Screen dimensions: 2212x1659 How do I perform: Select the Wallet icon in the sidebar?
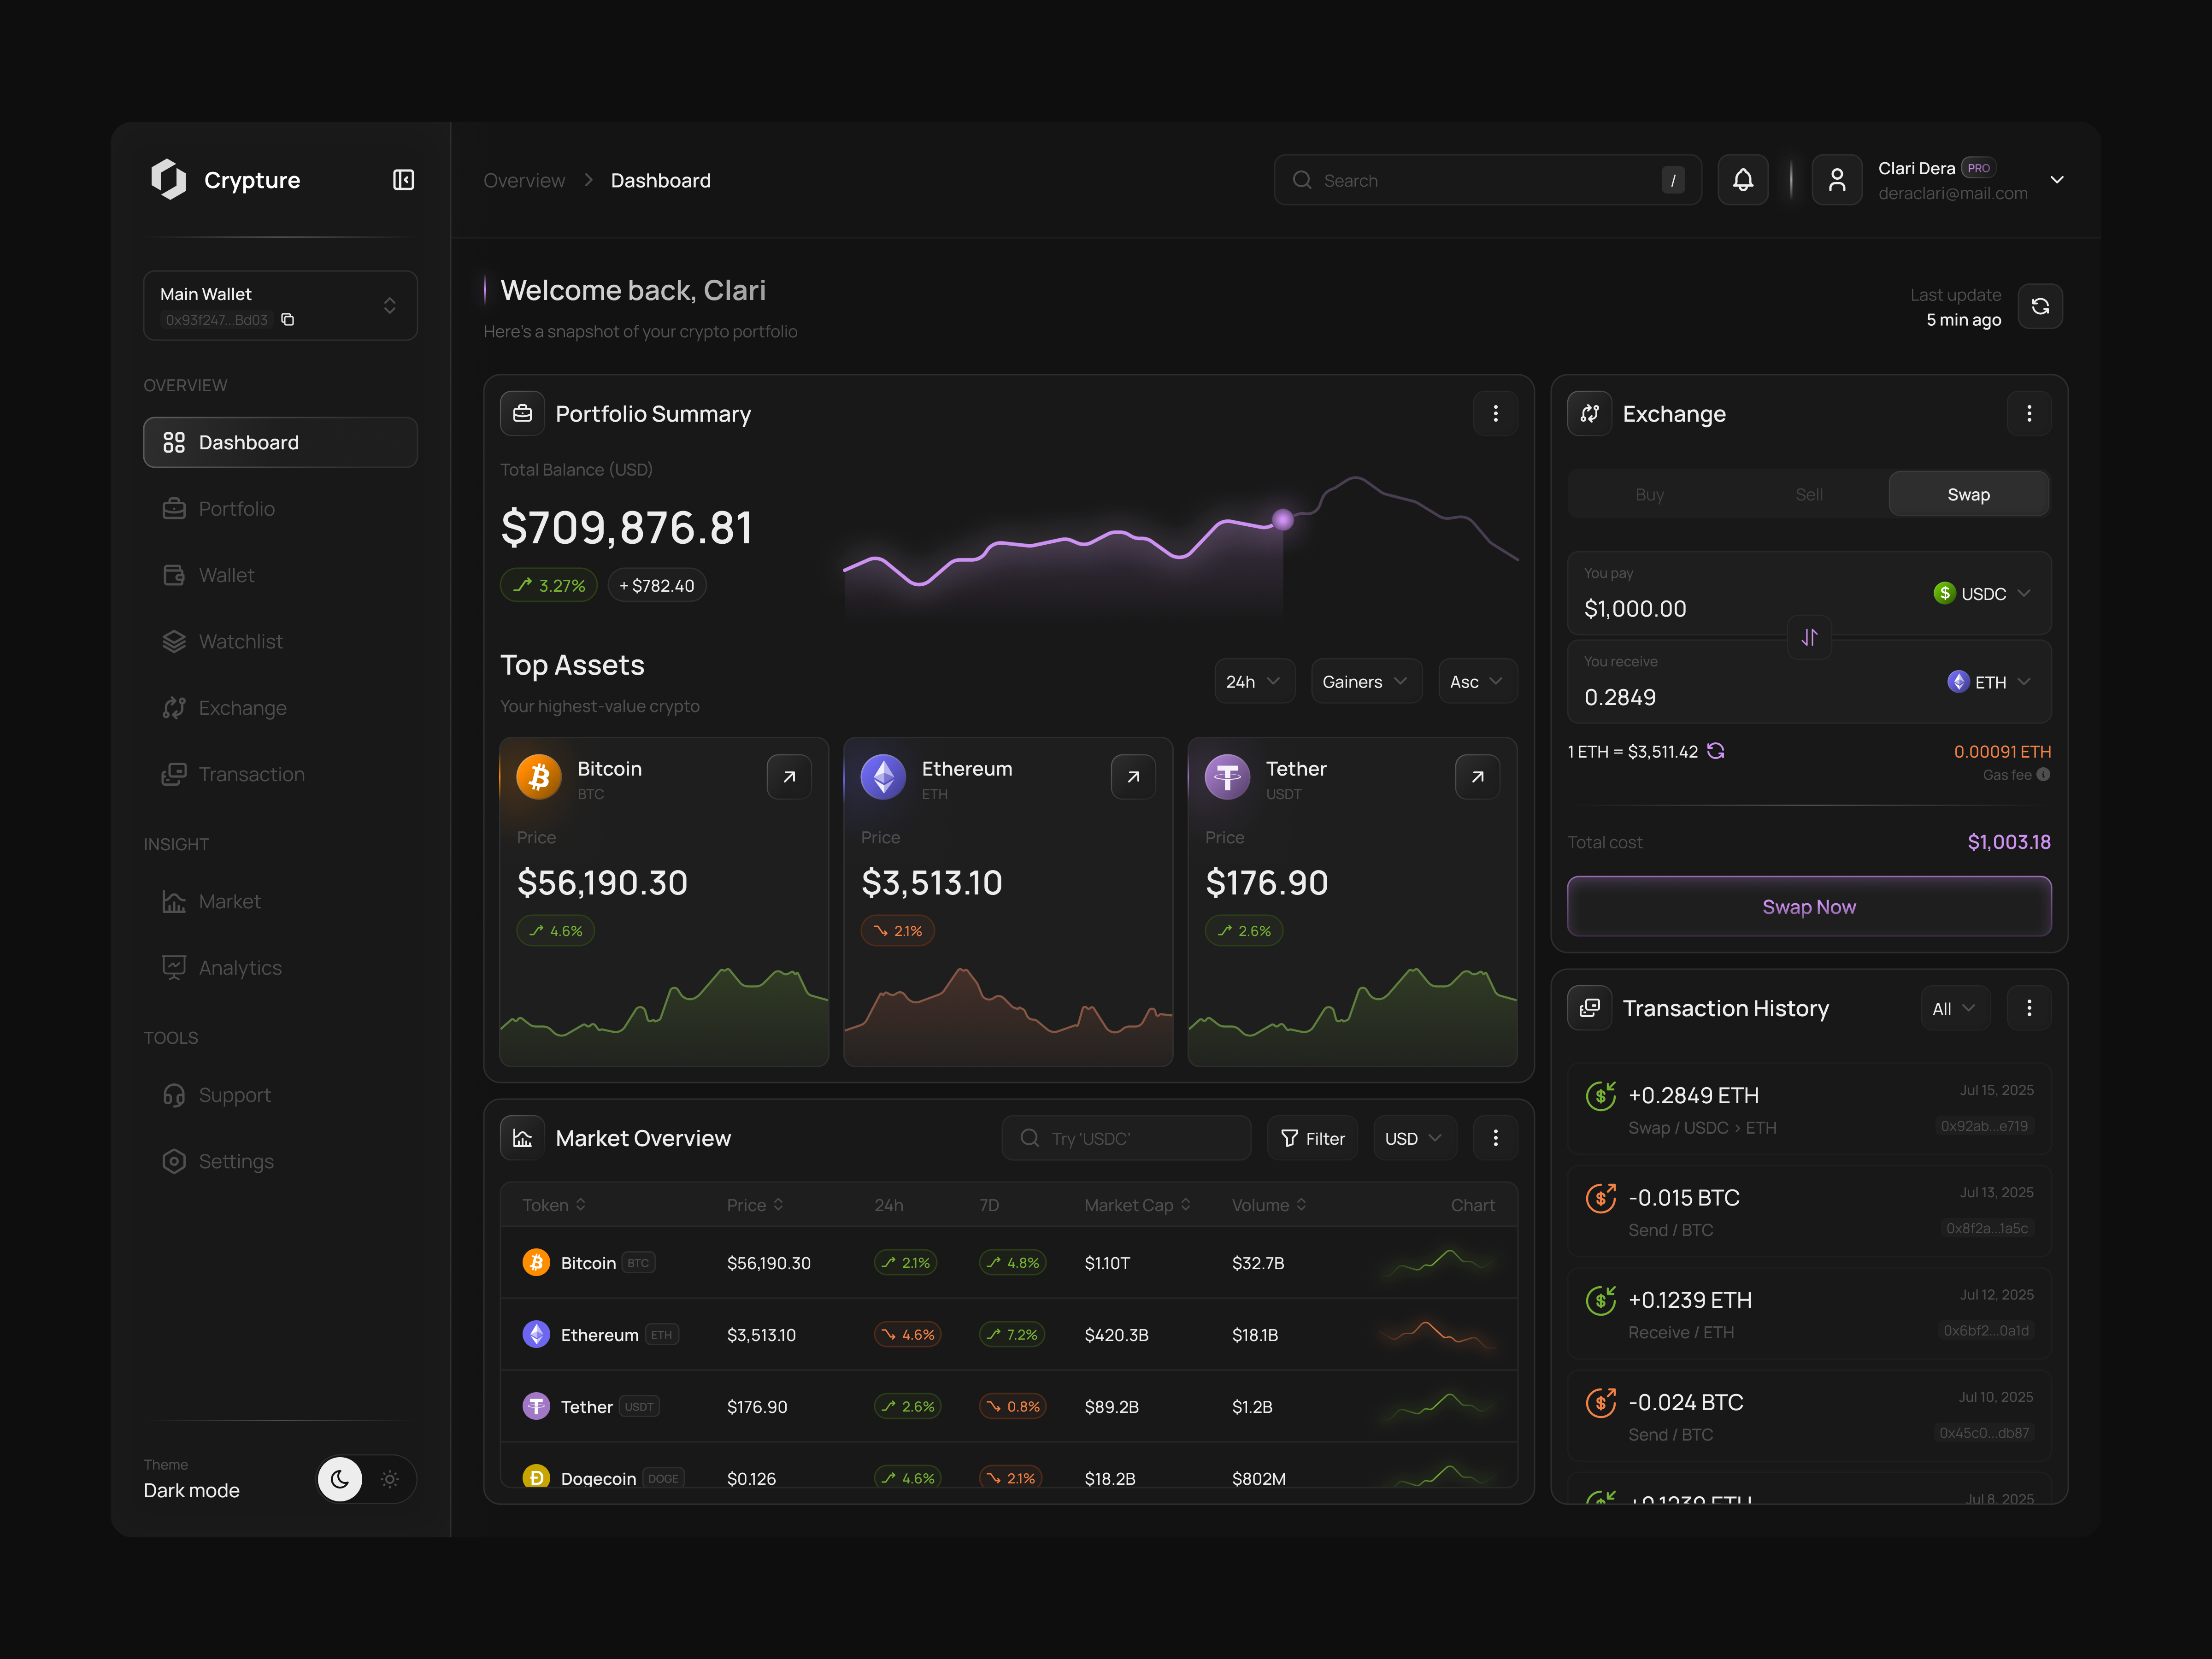click(175, 574)
